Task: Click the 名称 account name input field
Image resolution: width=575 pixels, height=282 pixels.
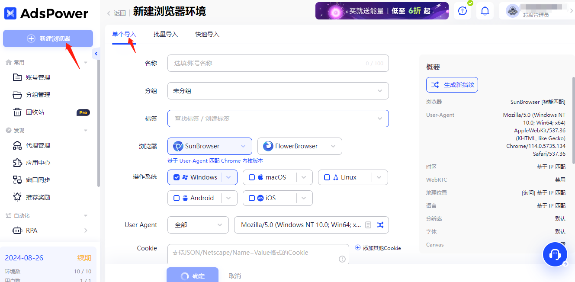Action: coord(278,63)
